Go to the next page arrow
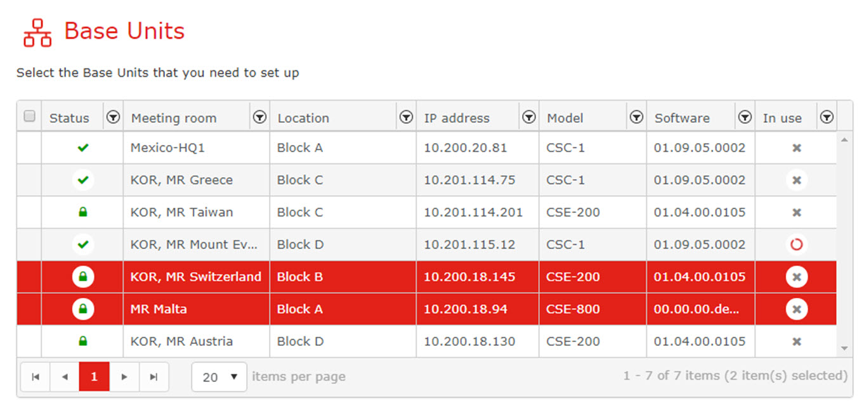The image size is (864, 413). coord(124,376)
